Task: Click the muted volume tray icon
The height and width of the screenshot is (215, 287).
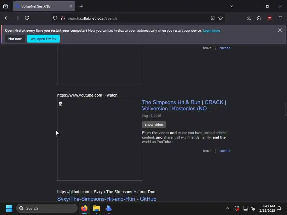Action: 253,208
